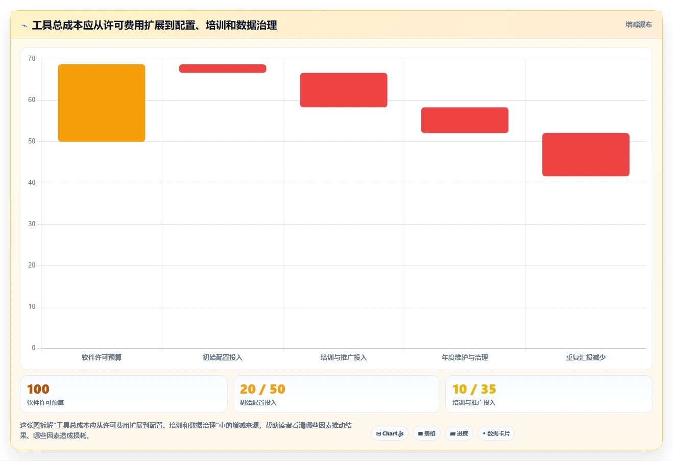Click the icon inside the Chart.js chip
This screenshot has width=673, height=461.
coord(378,434)
